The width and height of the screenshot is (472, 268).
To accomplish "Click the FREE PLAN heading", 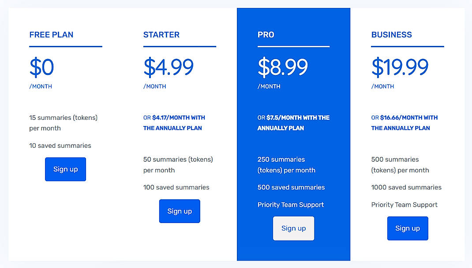I will 51,35.
